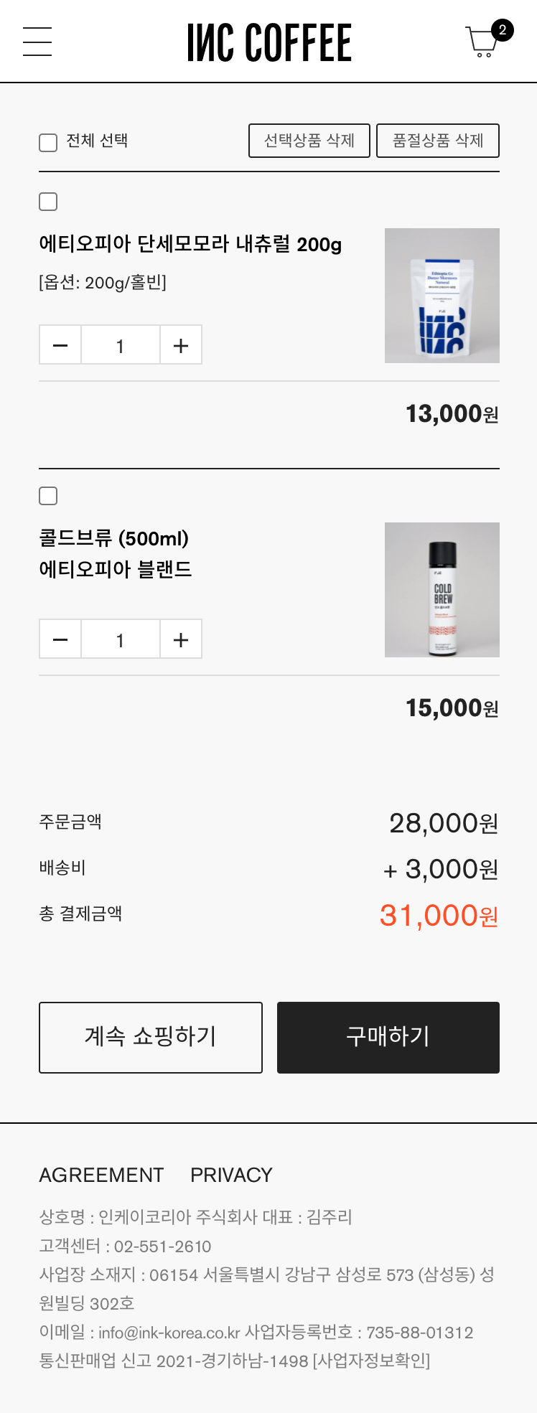This screenshot has height=1413, width=537.
Task: Open the Cold Brew bottle thumbnail
Action: (442, 590)
